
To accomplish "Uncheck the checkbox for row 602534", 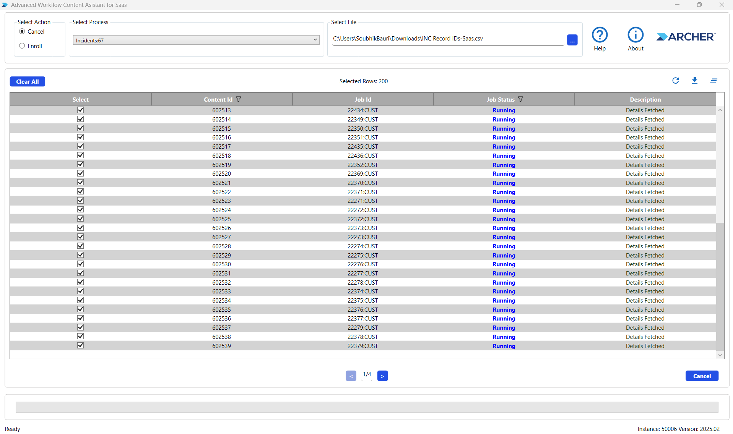I will coord(80,300).
